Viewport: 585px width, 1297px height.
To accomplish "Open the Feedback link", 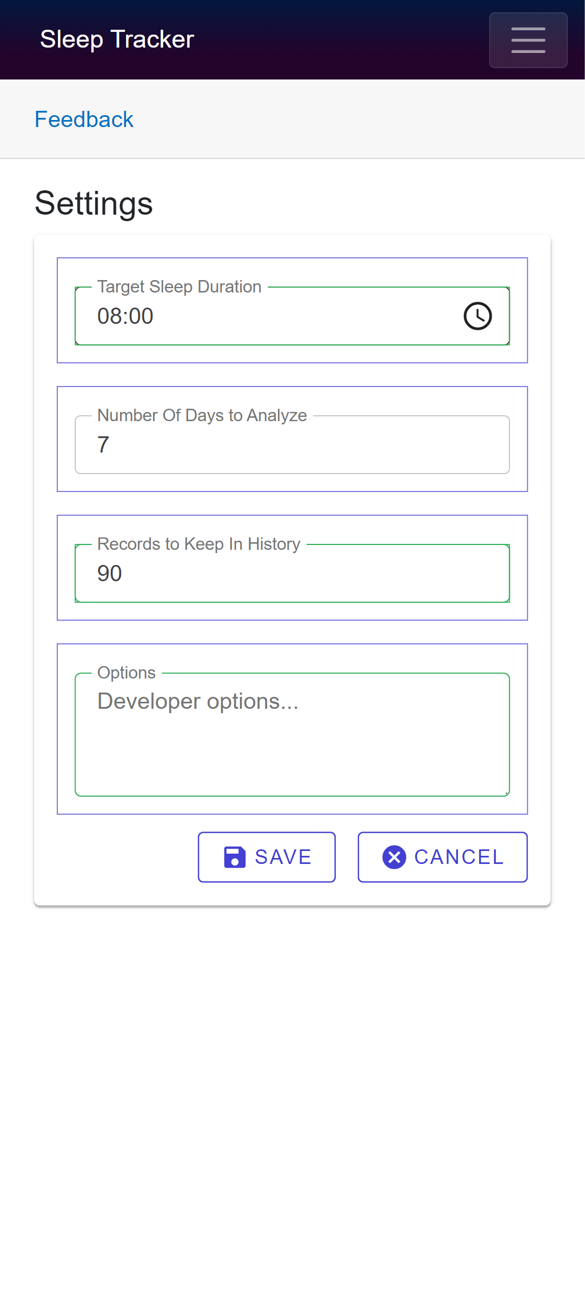I will coord(84,119).
